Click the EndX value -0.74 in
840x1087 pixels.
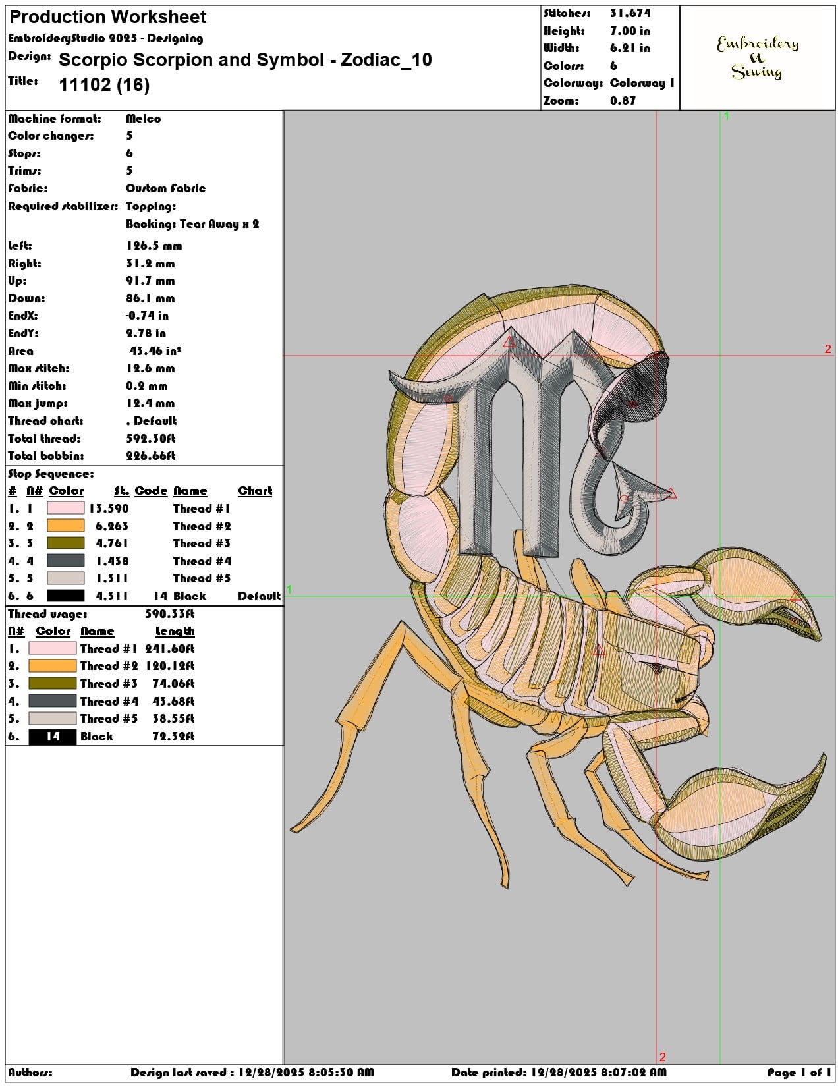[147, 316]
